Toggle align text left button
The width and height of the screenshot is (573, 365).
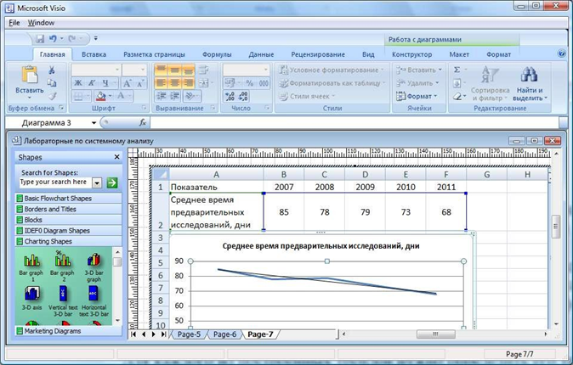point(162,83)
